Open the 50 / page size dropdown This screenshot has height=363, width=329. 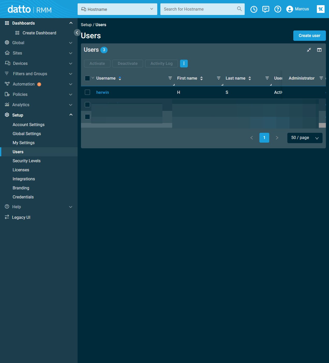click(x=305, y=138)
